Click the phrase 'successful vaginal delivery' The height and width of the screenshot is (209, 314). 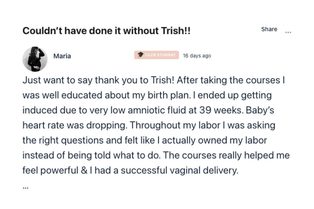(180, 171)
